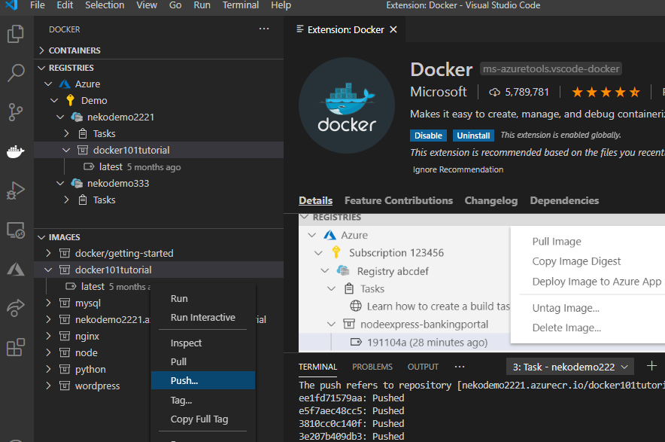Collapse the nekodemo333 registry

(x=60, y=184)
